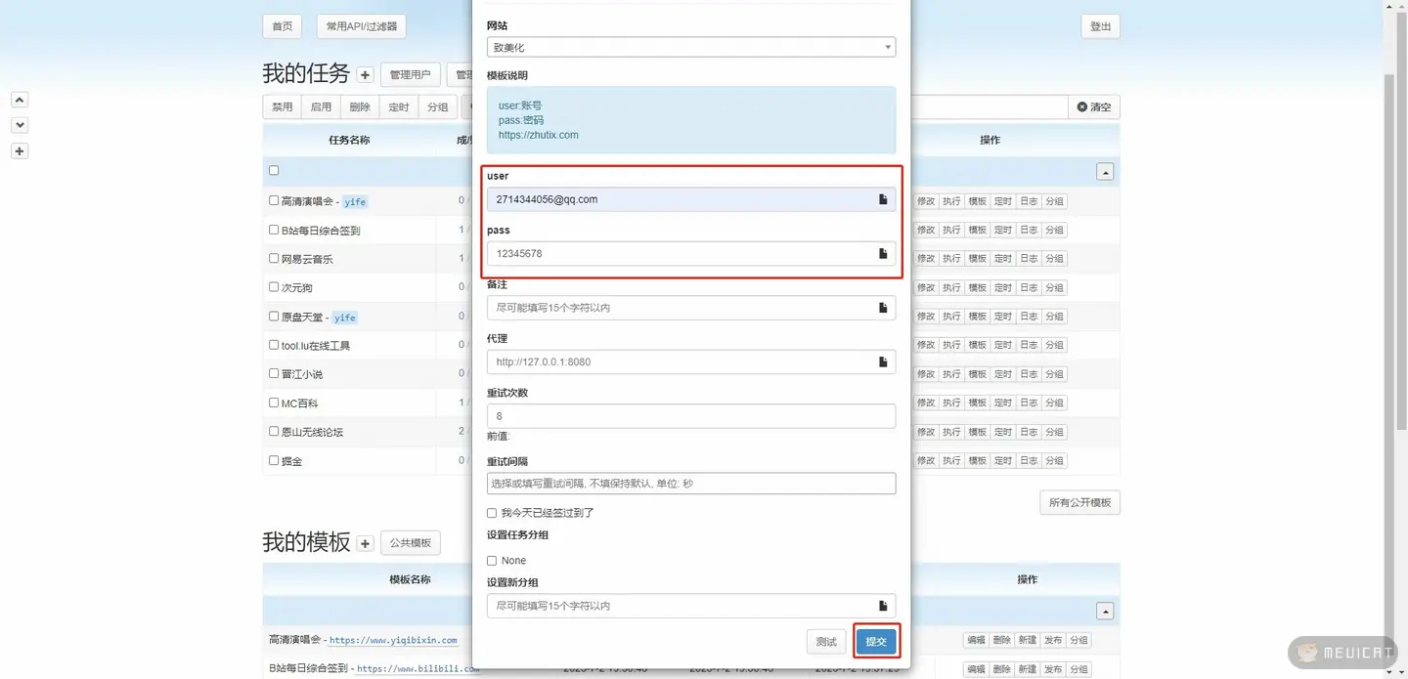The width and height of the screenshot is (1408, 679).
Task: Click 日志 in the 网易云音乐 task row
Action: coord(1029,259)
